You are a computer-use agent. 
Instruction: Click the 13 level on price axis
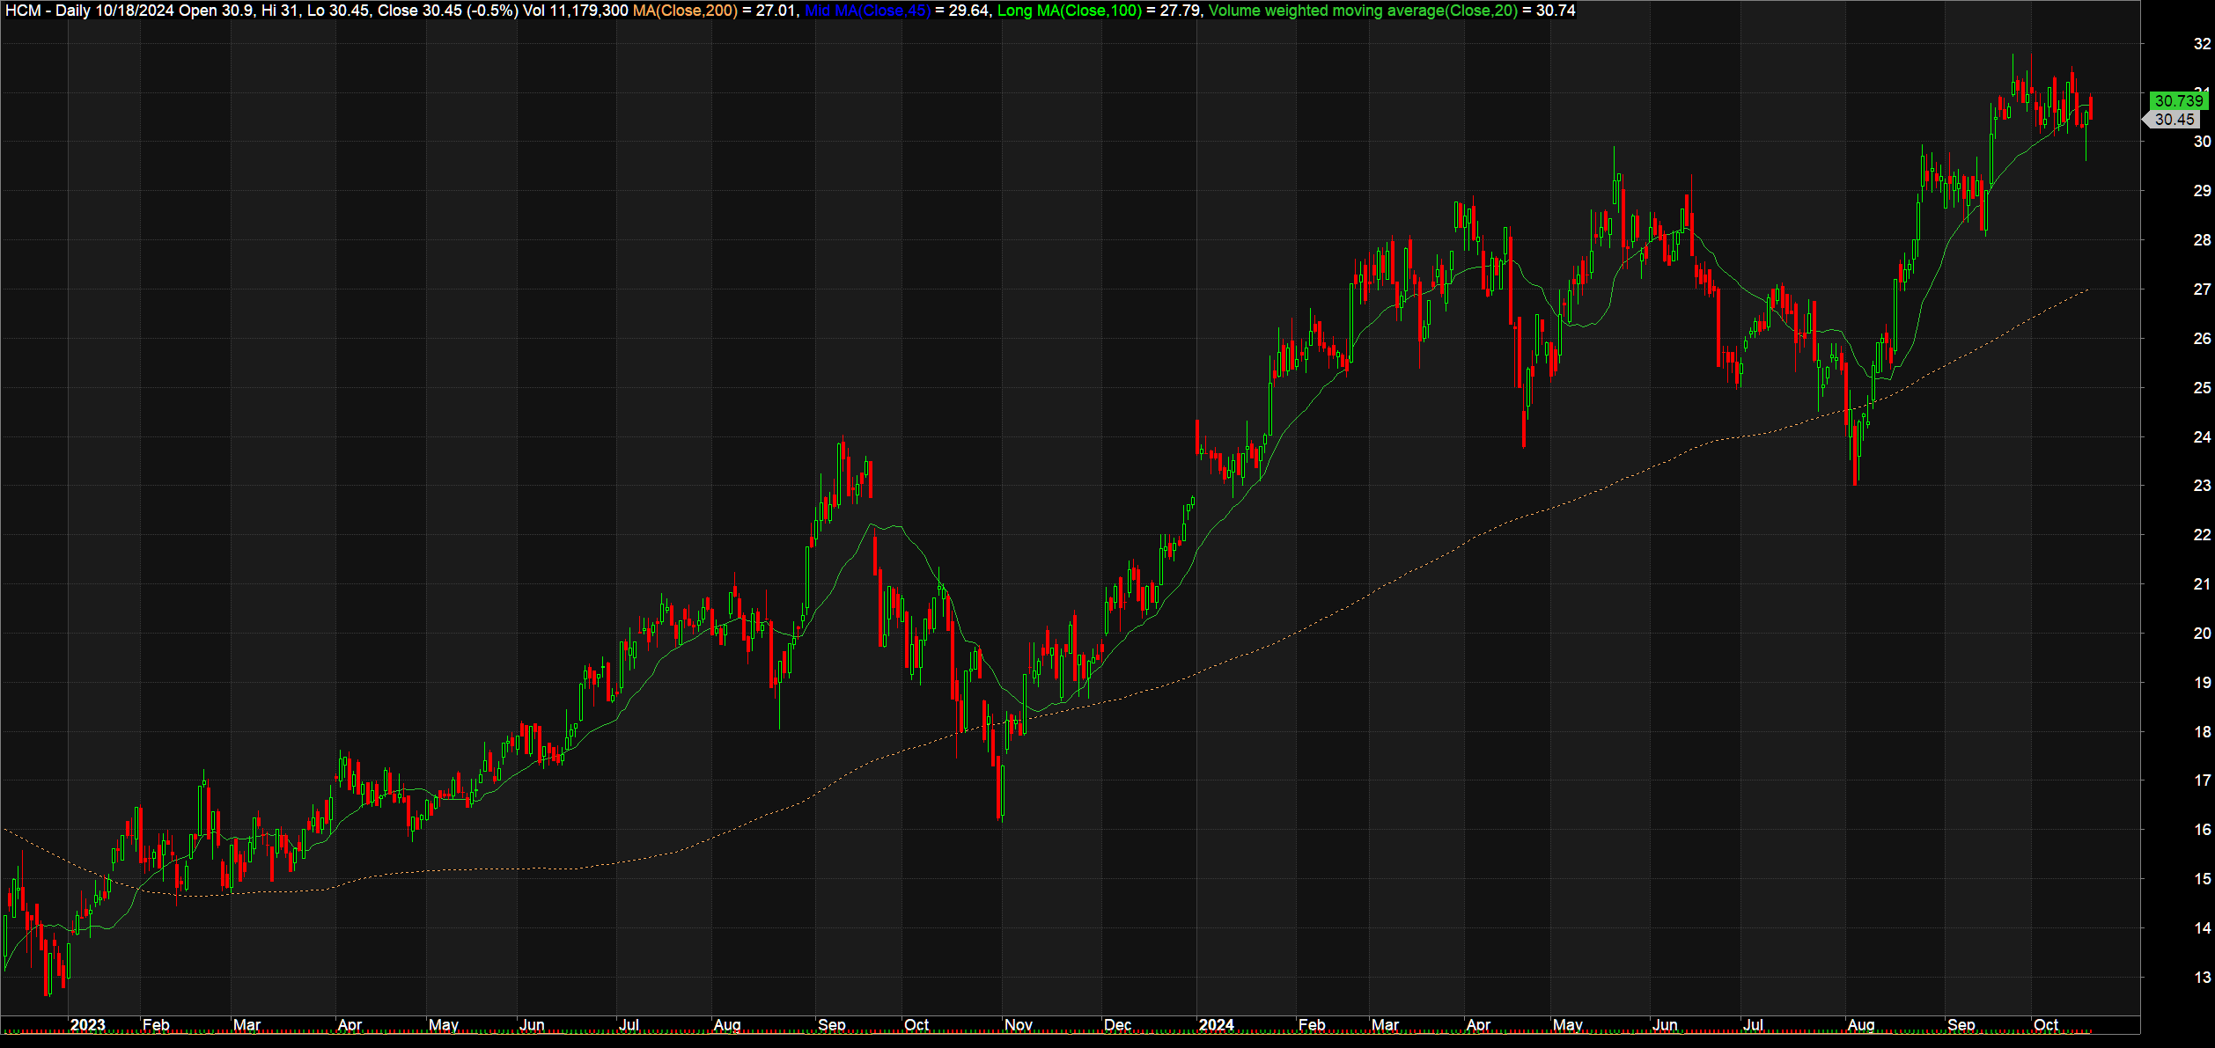(2202, 977)
